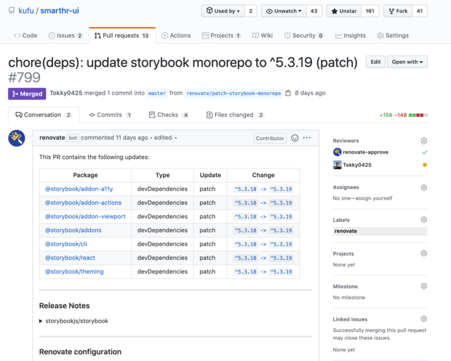Open the Issues tab

click(x=65, y=35)
